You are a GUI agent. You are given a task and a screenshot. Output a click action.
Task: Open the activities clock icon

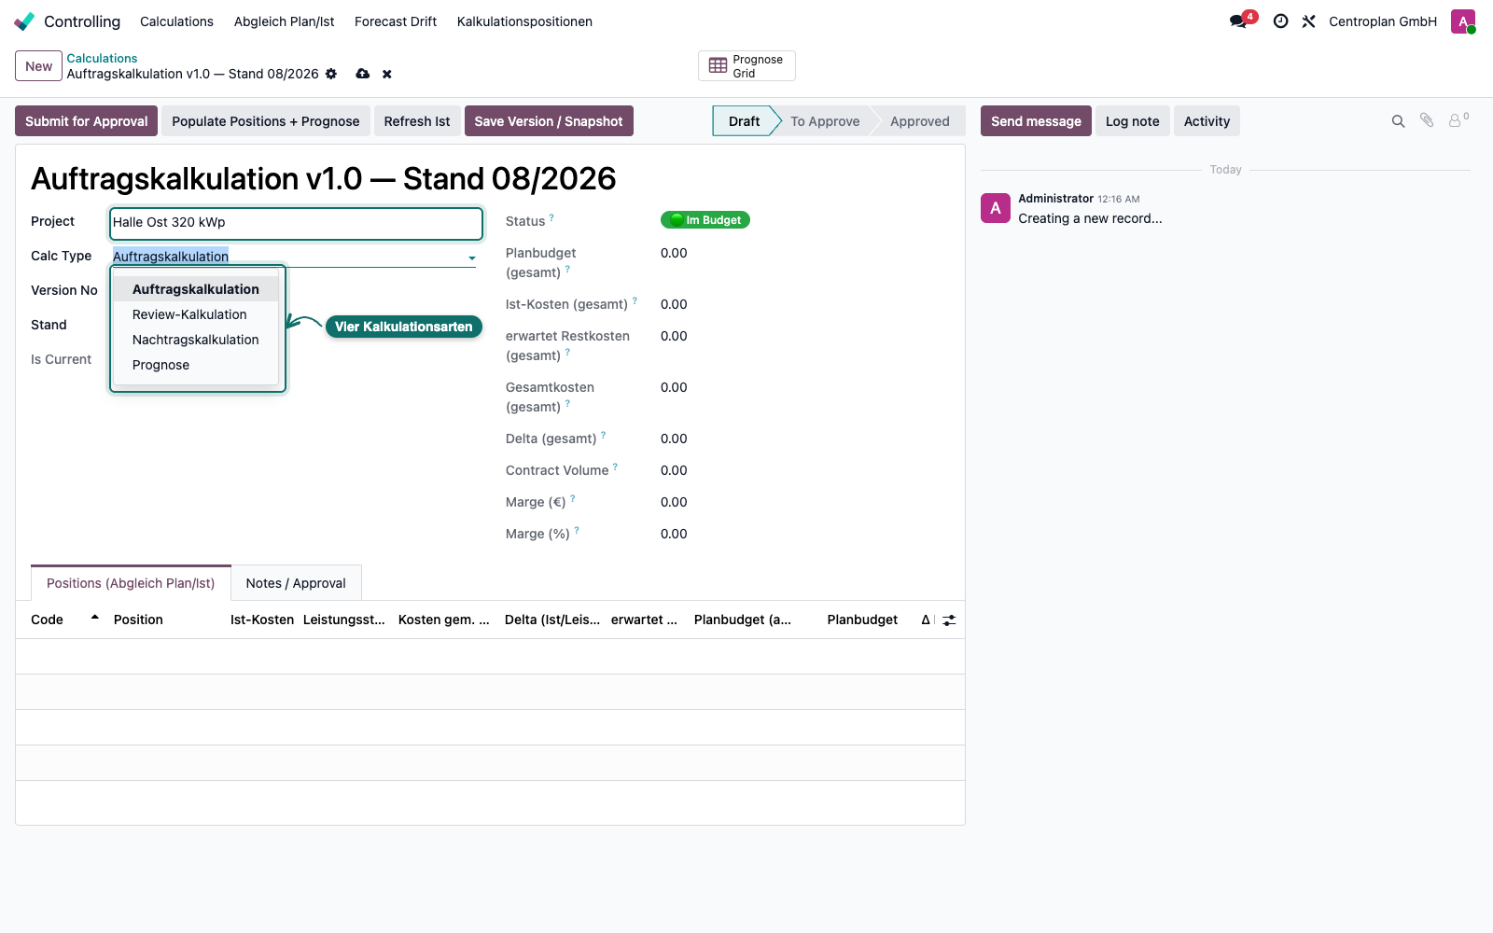[x=1281, y=21]
